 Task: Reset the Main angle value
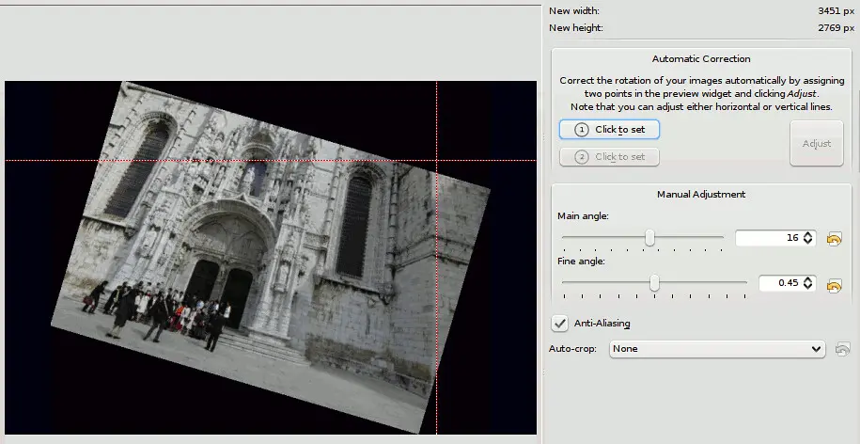[x=833, y=239]
